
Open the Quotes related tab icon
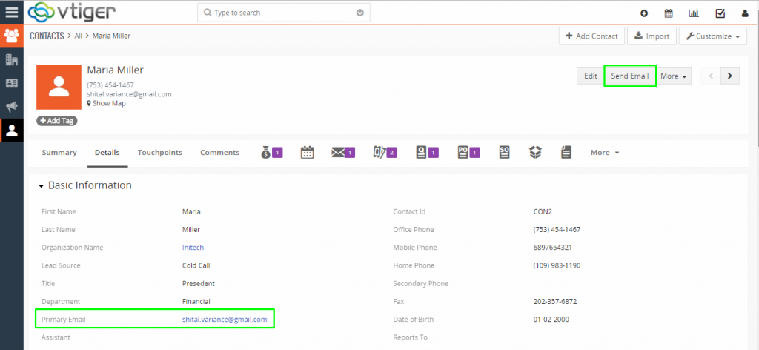pos(427,153)
